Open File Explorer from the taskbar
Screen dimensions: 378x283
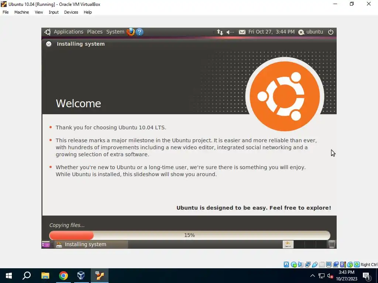(45, 276)
